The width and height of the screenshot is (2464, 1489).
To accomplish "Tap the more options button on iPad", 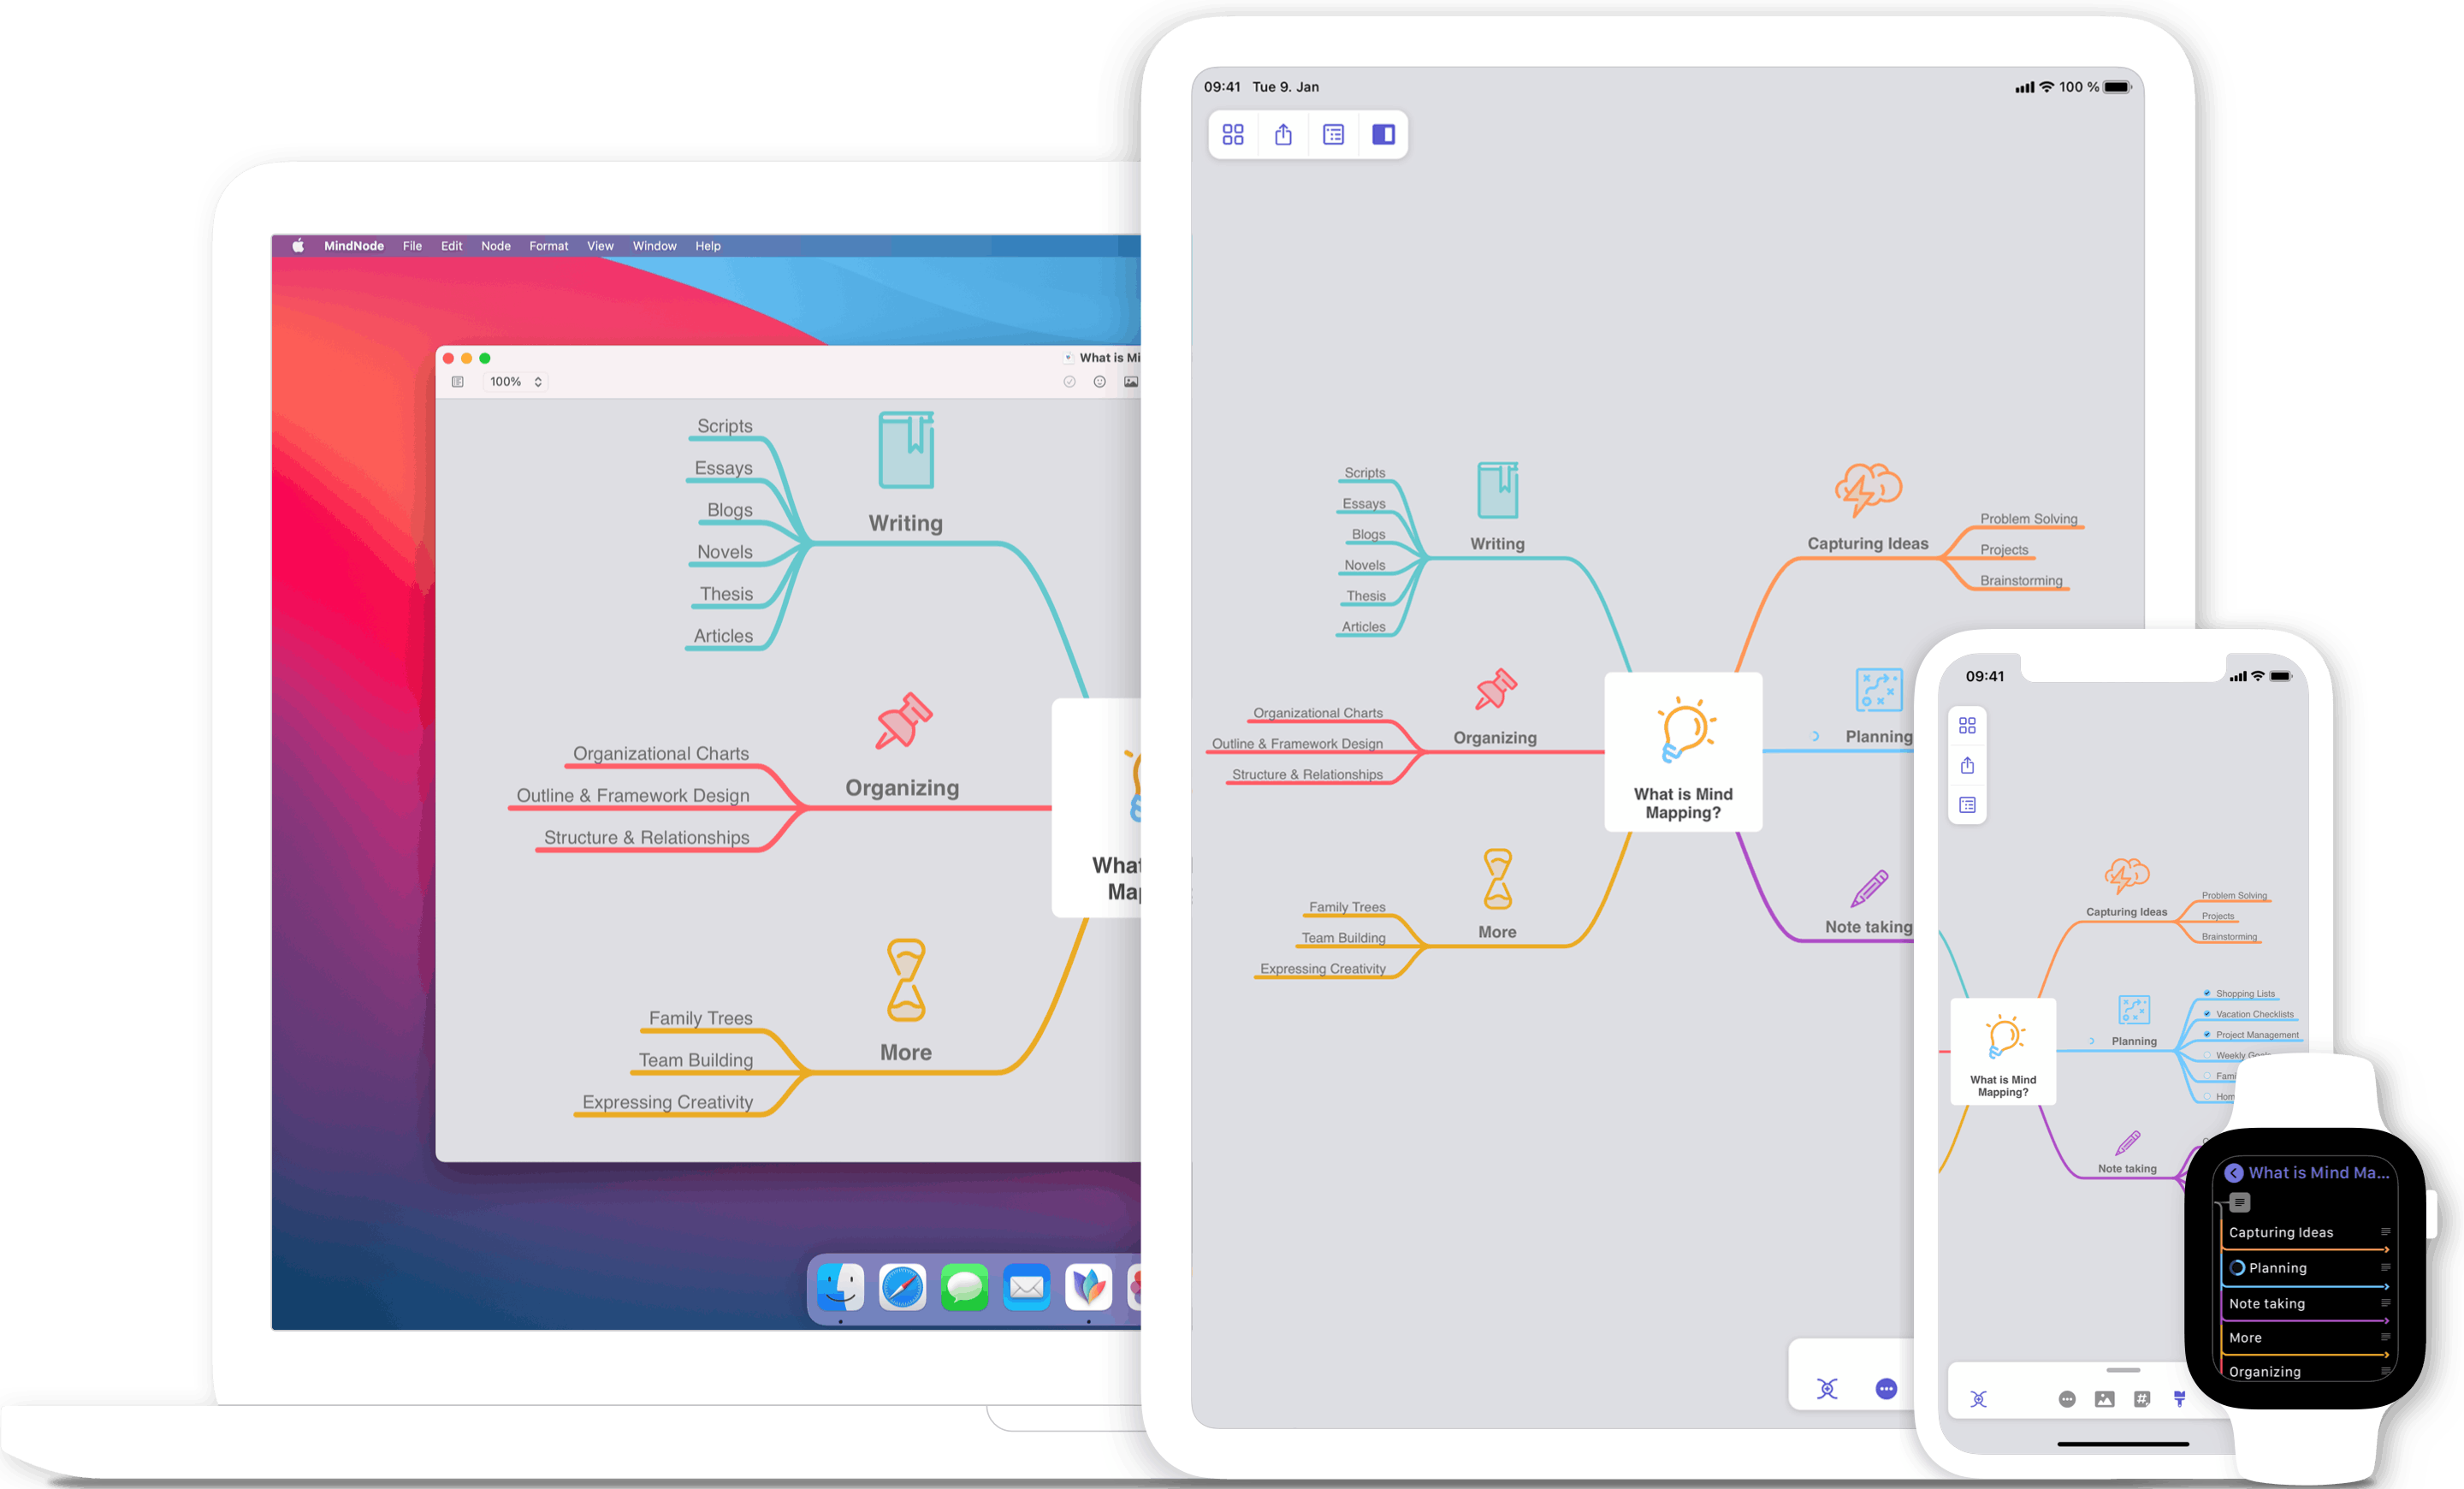I will pyautogui.click(x=1885, y=1388).
